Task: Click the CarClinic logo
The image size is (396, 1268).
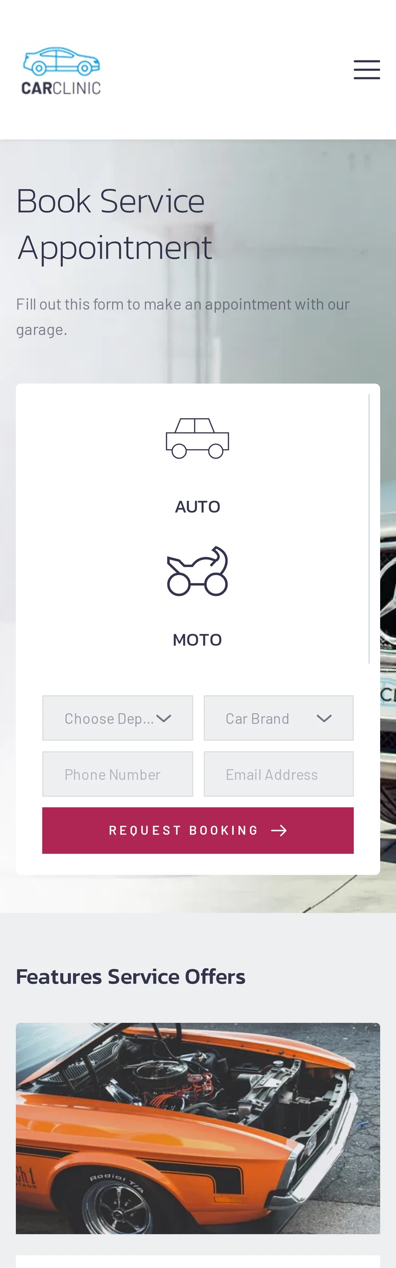Action: [61, 70]
